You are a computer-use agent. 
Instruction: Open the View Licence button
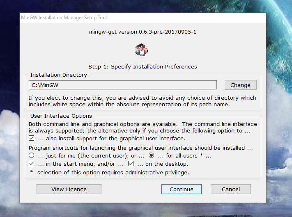[x=69, y=189]
